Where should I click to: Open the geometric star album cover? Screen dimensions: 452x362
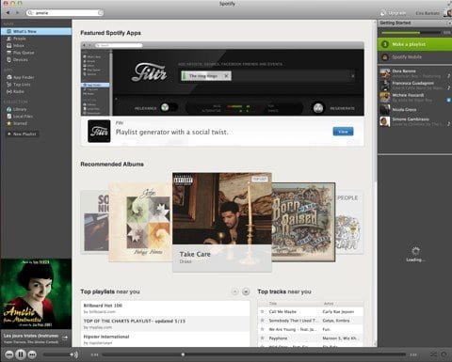[x=140, y=222]
